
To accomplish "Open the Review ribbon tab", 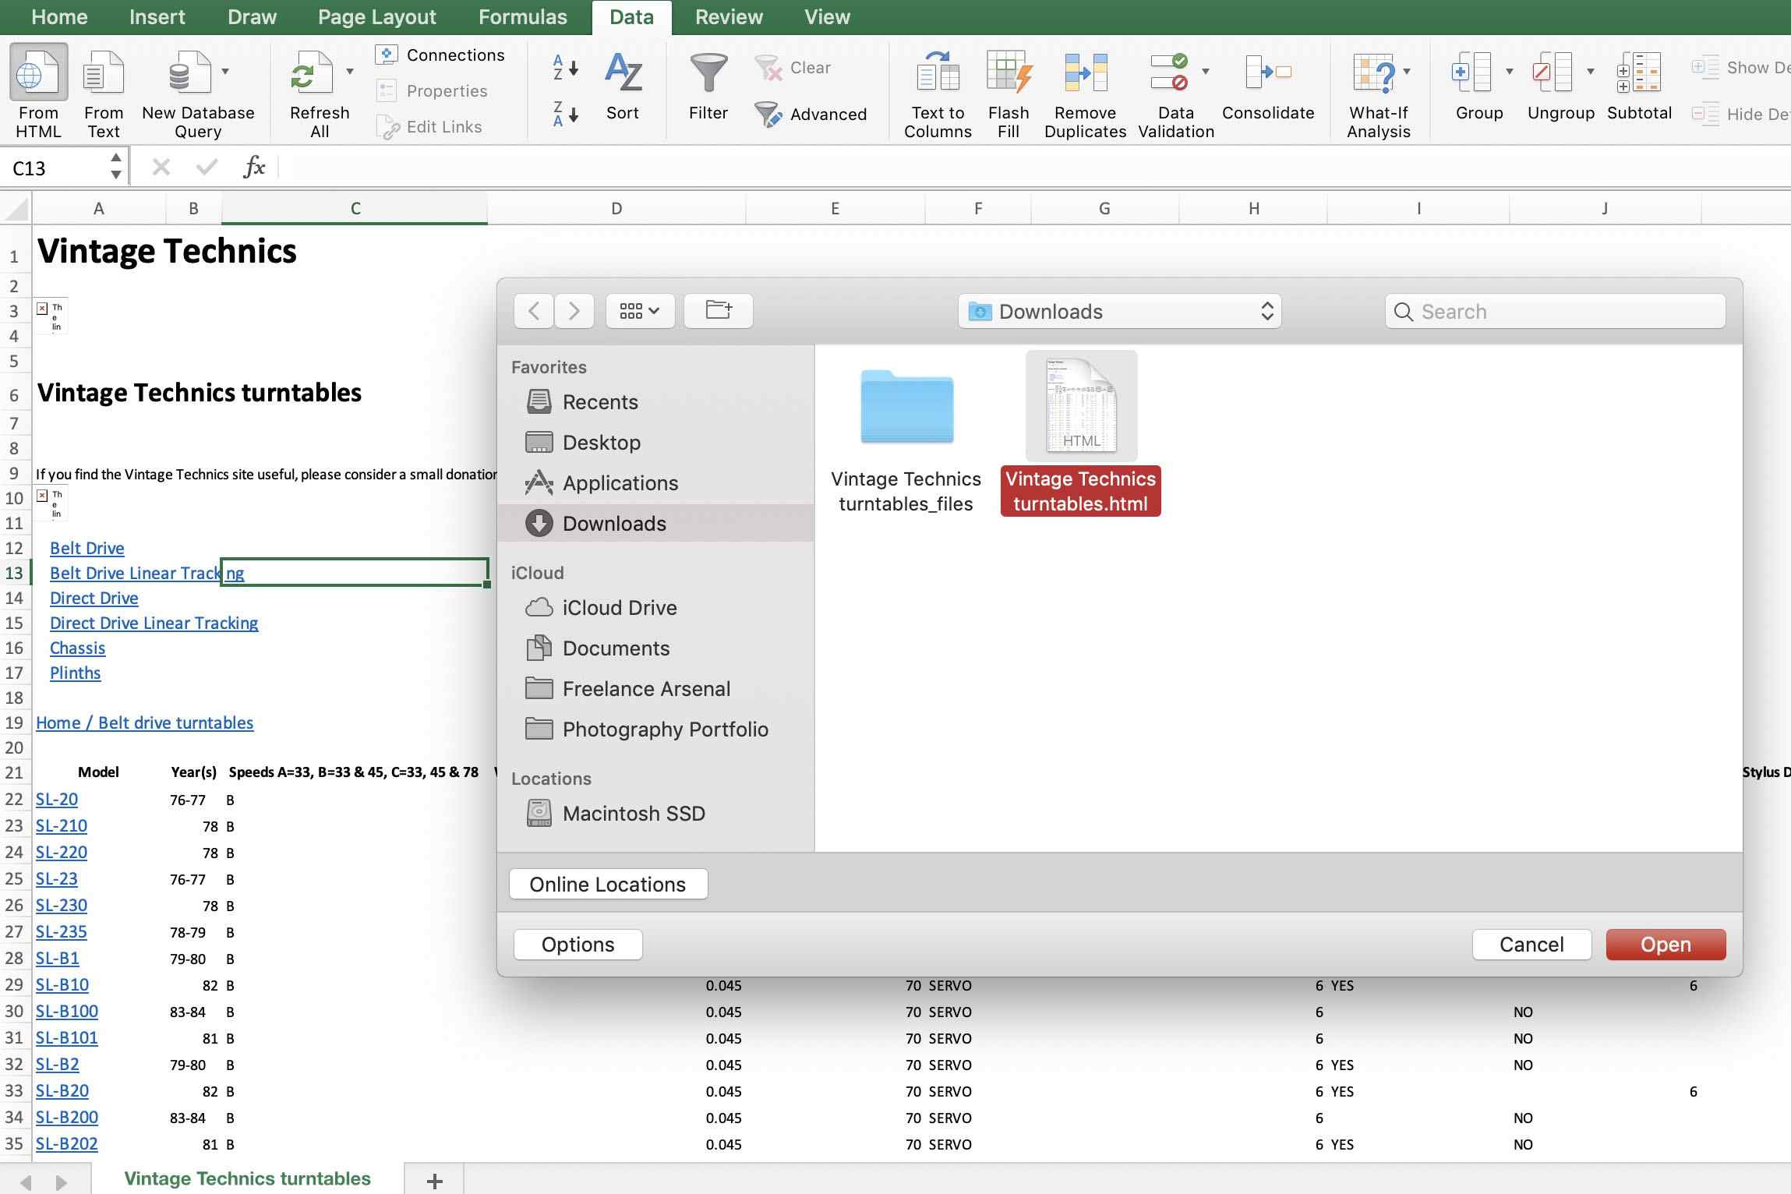I will coord(729,17).
